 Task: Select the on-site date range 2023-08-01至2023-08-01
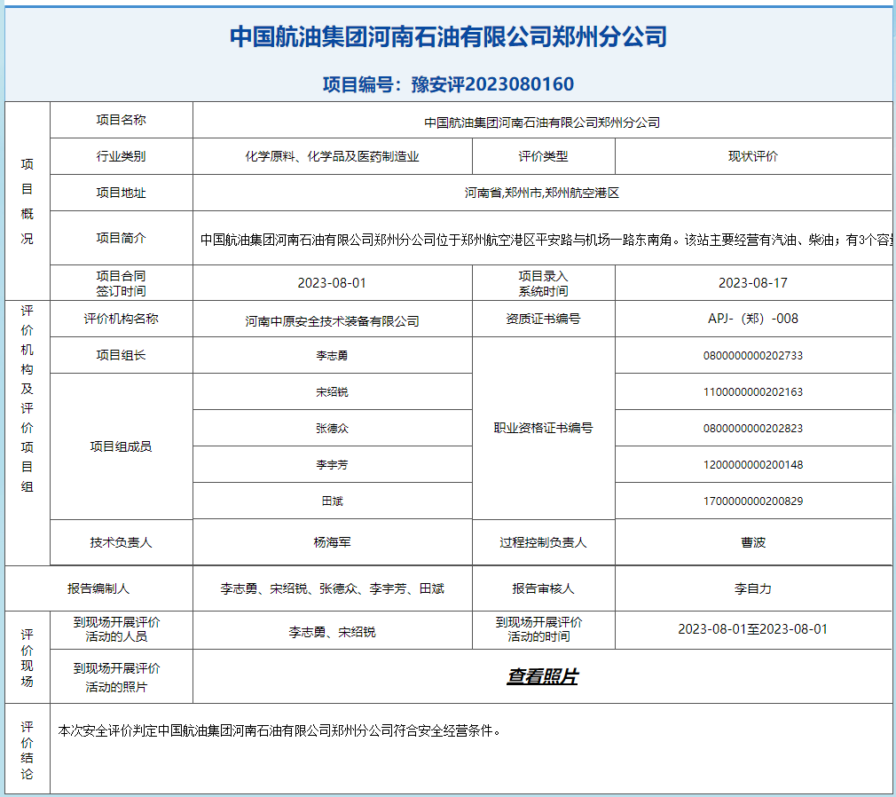pyautogui.click(x=752, y=629)
